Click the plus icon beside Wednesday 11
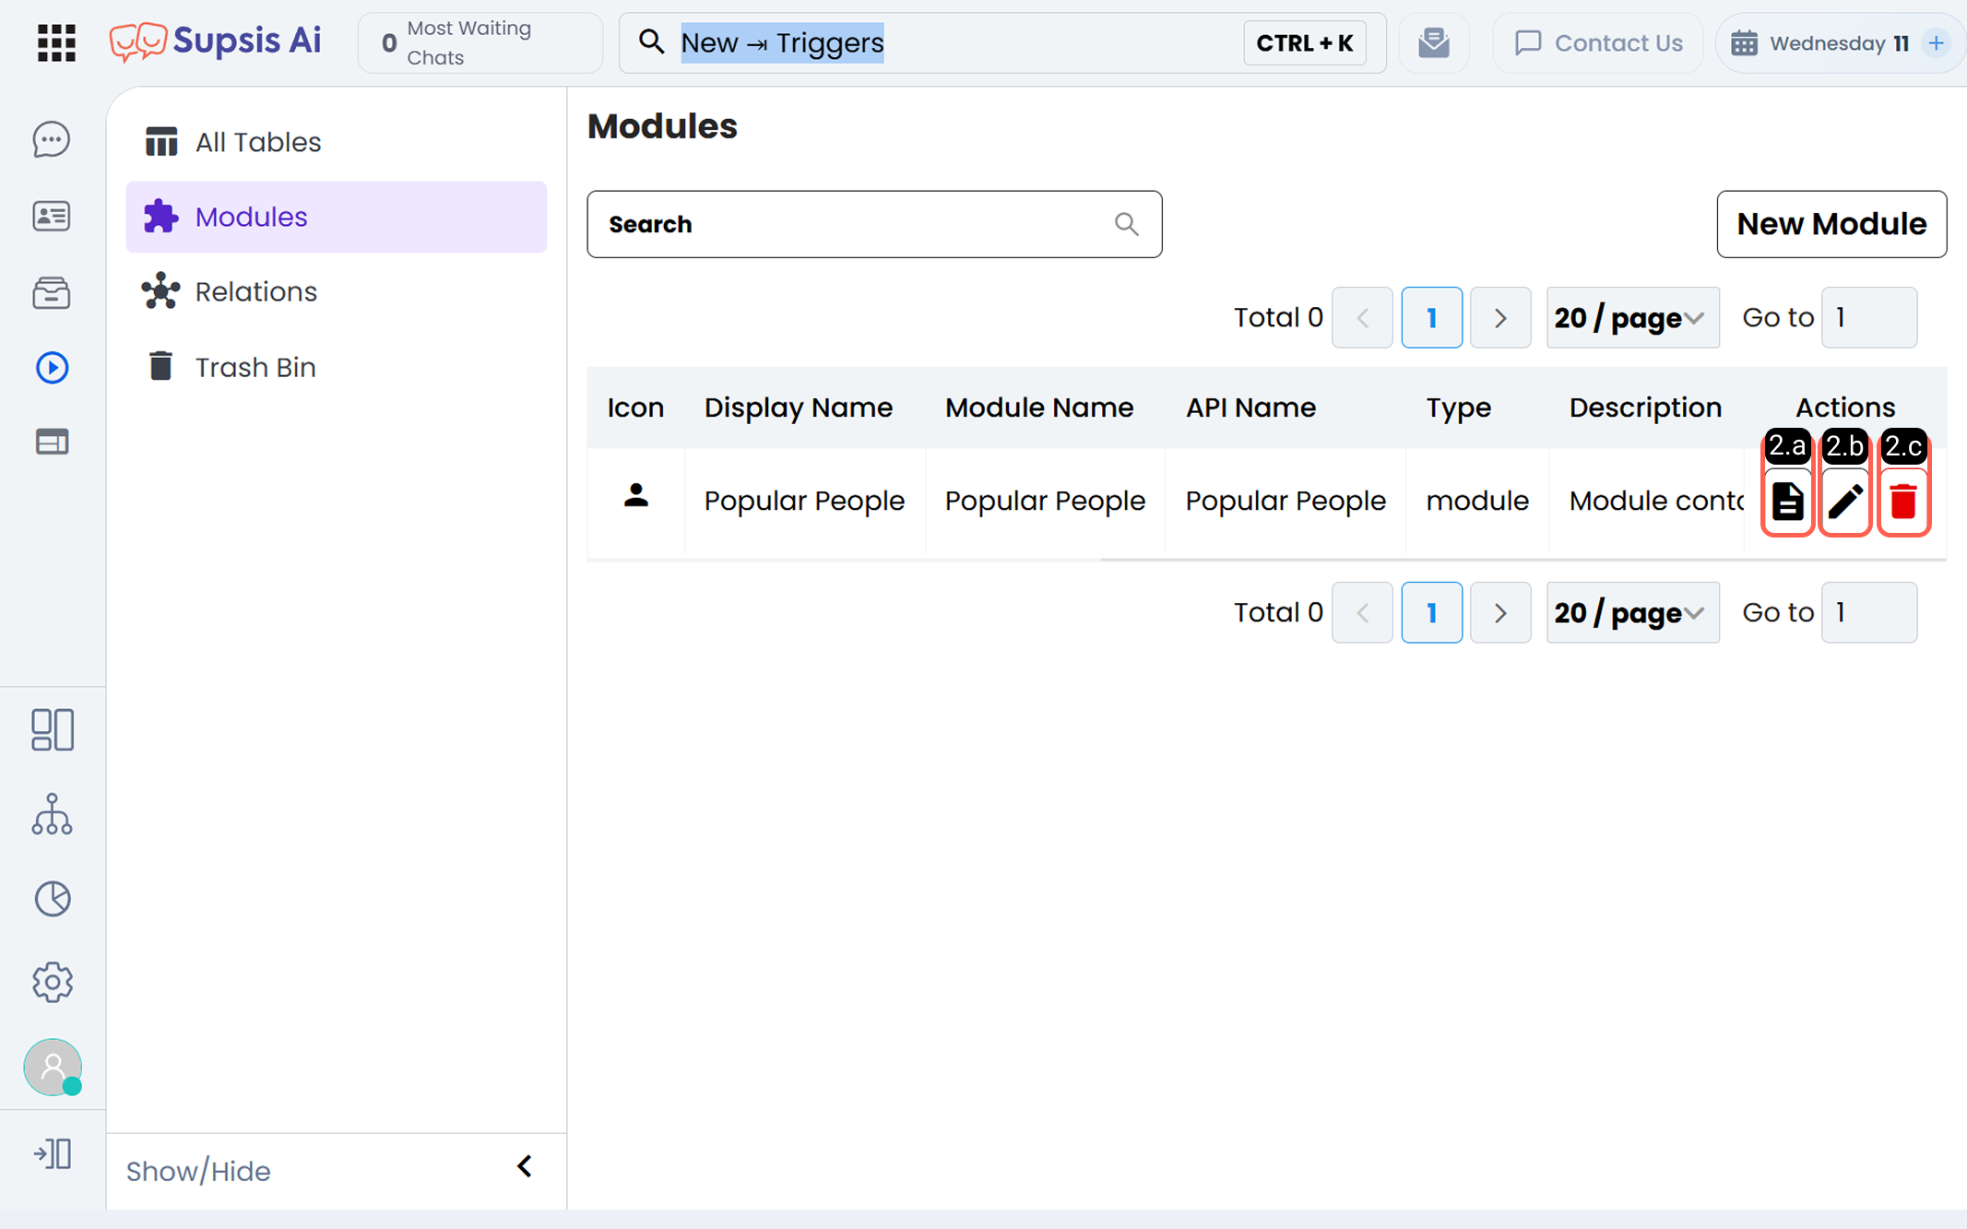The image size is (1967, 1229). 1937,43
